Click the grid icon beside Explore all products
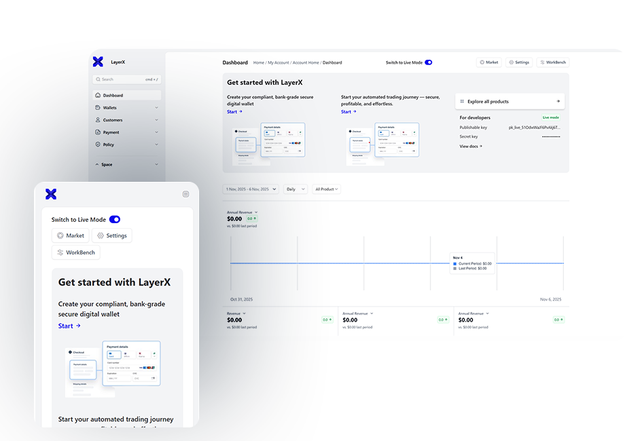The image size is (640, 441). 462,102
